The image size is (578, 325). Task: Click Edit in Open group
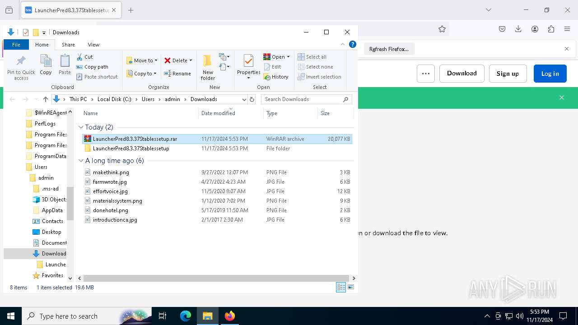[272, 67]
